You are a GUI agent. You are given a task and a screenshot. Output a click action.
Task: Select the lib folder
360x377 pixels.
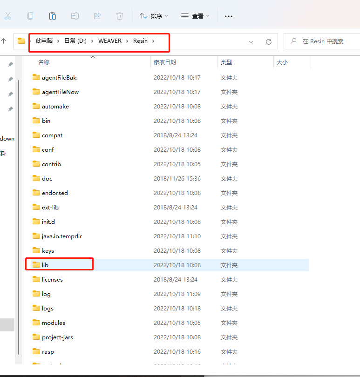click(45, 265)
